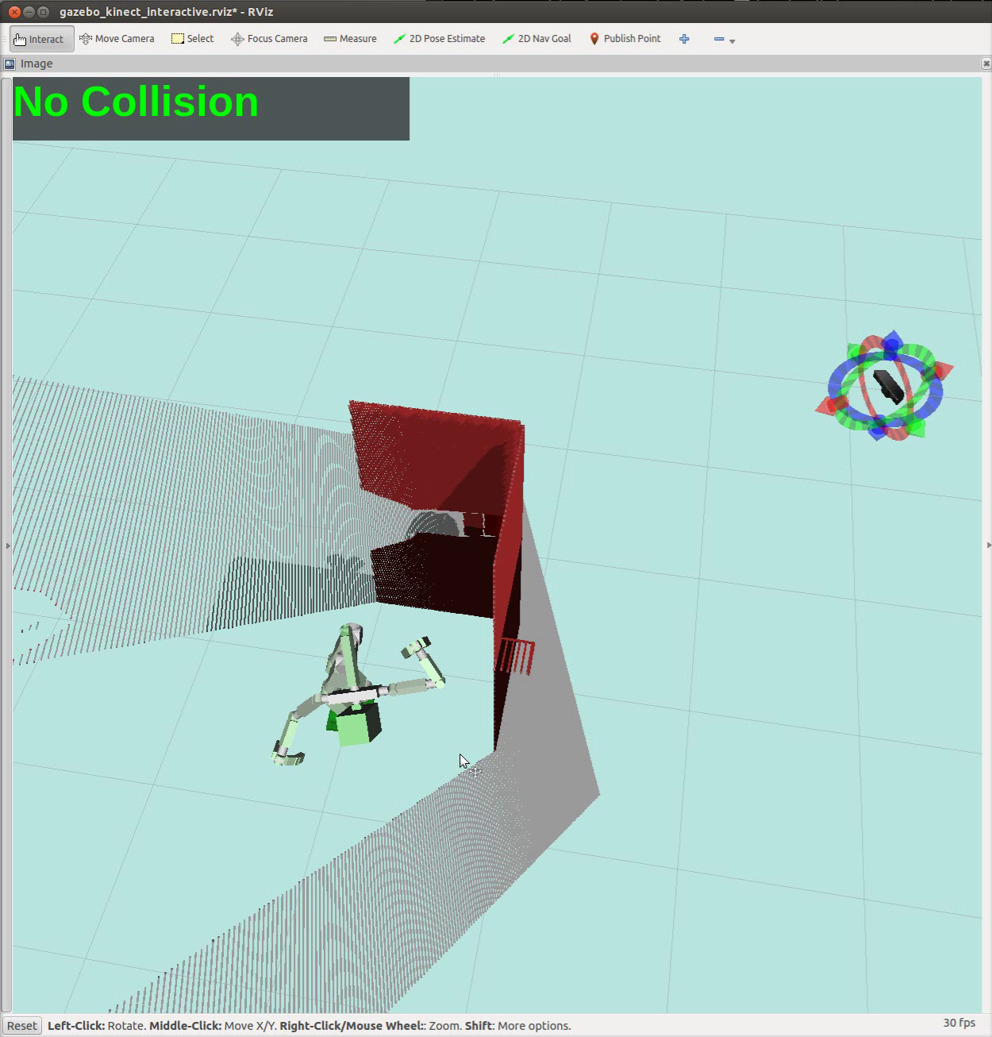Image resolution: width=992 pixels, height=1037 pixels.
Task: Select the Interact tool
Action: point(41,39)
